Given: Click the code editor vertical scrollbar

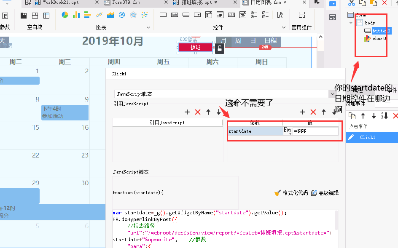Looking at the screenshot, I should pos(336,221).
